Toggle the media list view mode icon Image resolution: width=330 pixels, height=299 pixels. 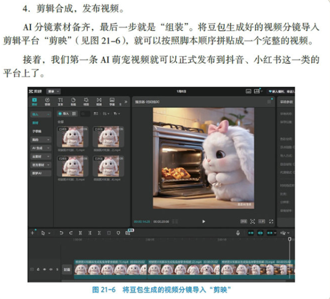click(x=96, y=114)
